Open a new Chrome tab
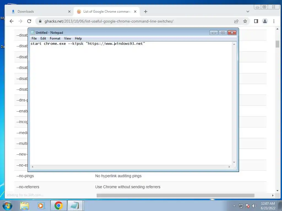Viewport: 282px width, 211px height. (x=146, y=12)
